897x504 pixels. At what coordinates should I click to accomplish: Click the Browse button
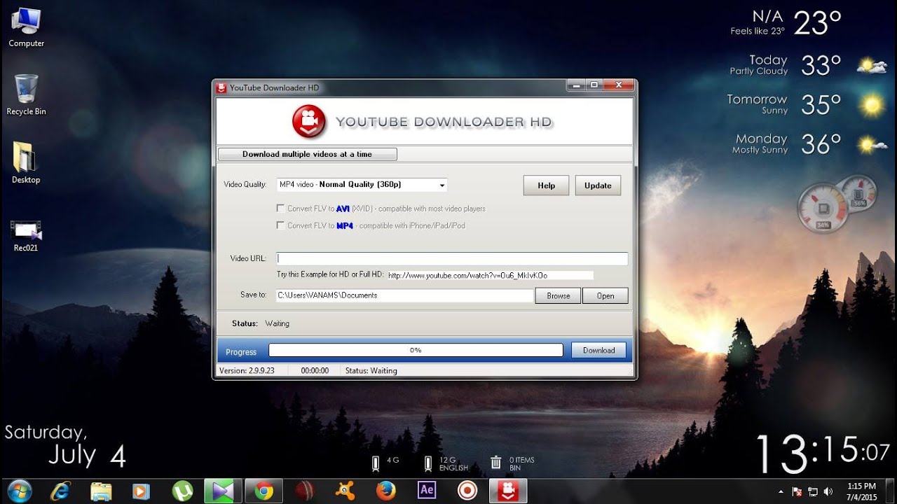click(x=559, y=295)
